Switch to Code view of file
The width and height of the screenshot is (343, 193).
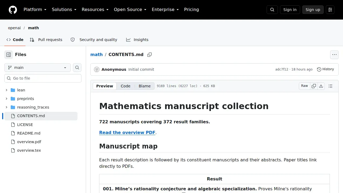[125, 86]
